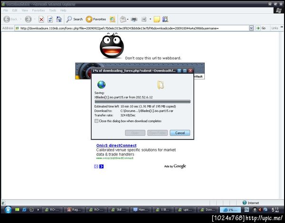The height and width of the screenshot is (223, 285).
Task: Click the Research books toolbar icon
Action: tap(165, 19)
